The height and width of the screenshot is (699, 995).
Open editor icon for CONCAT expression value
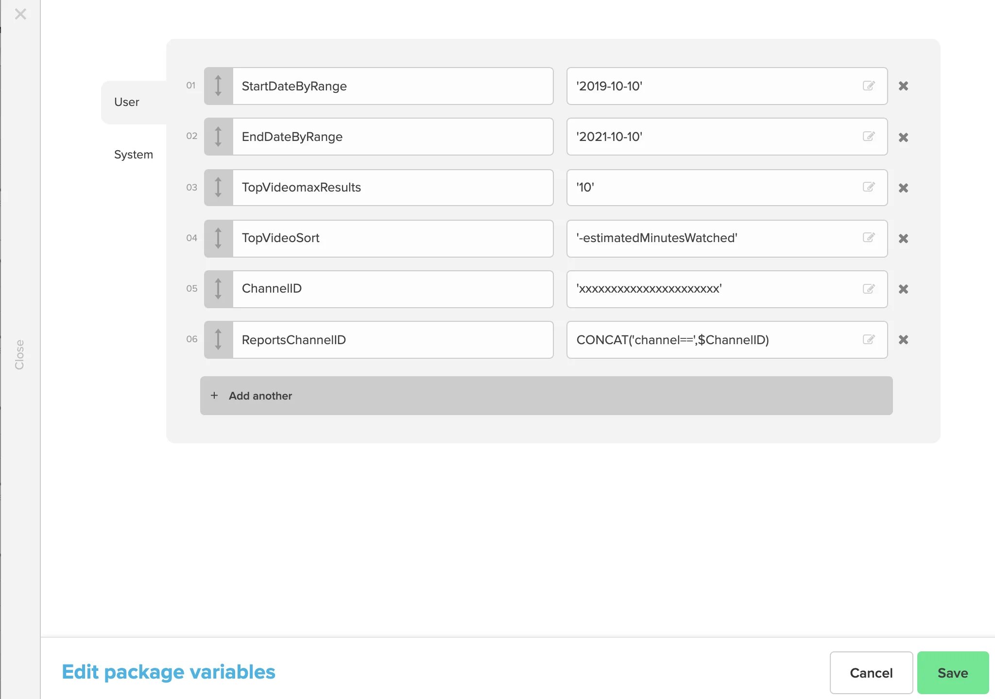869,339
